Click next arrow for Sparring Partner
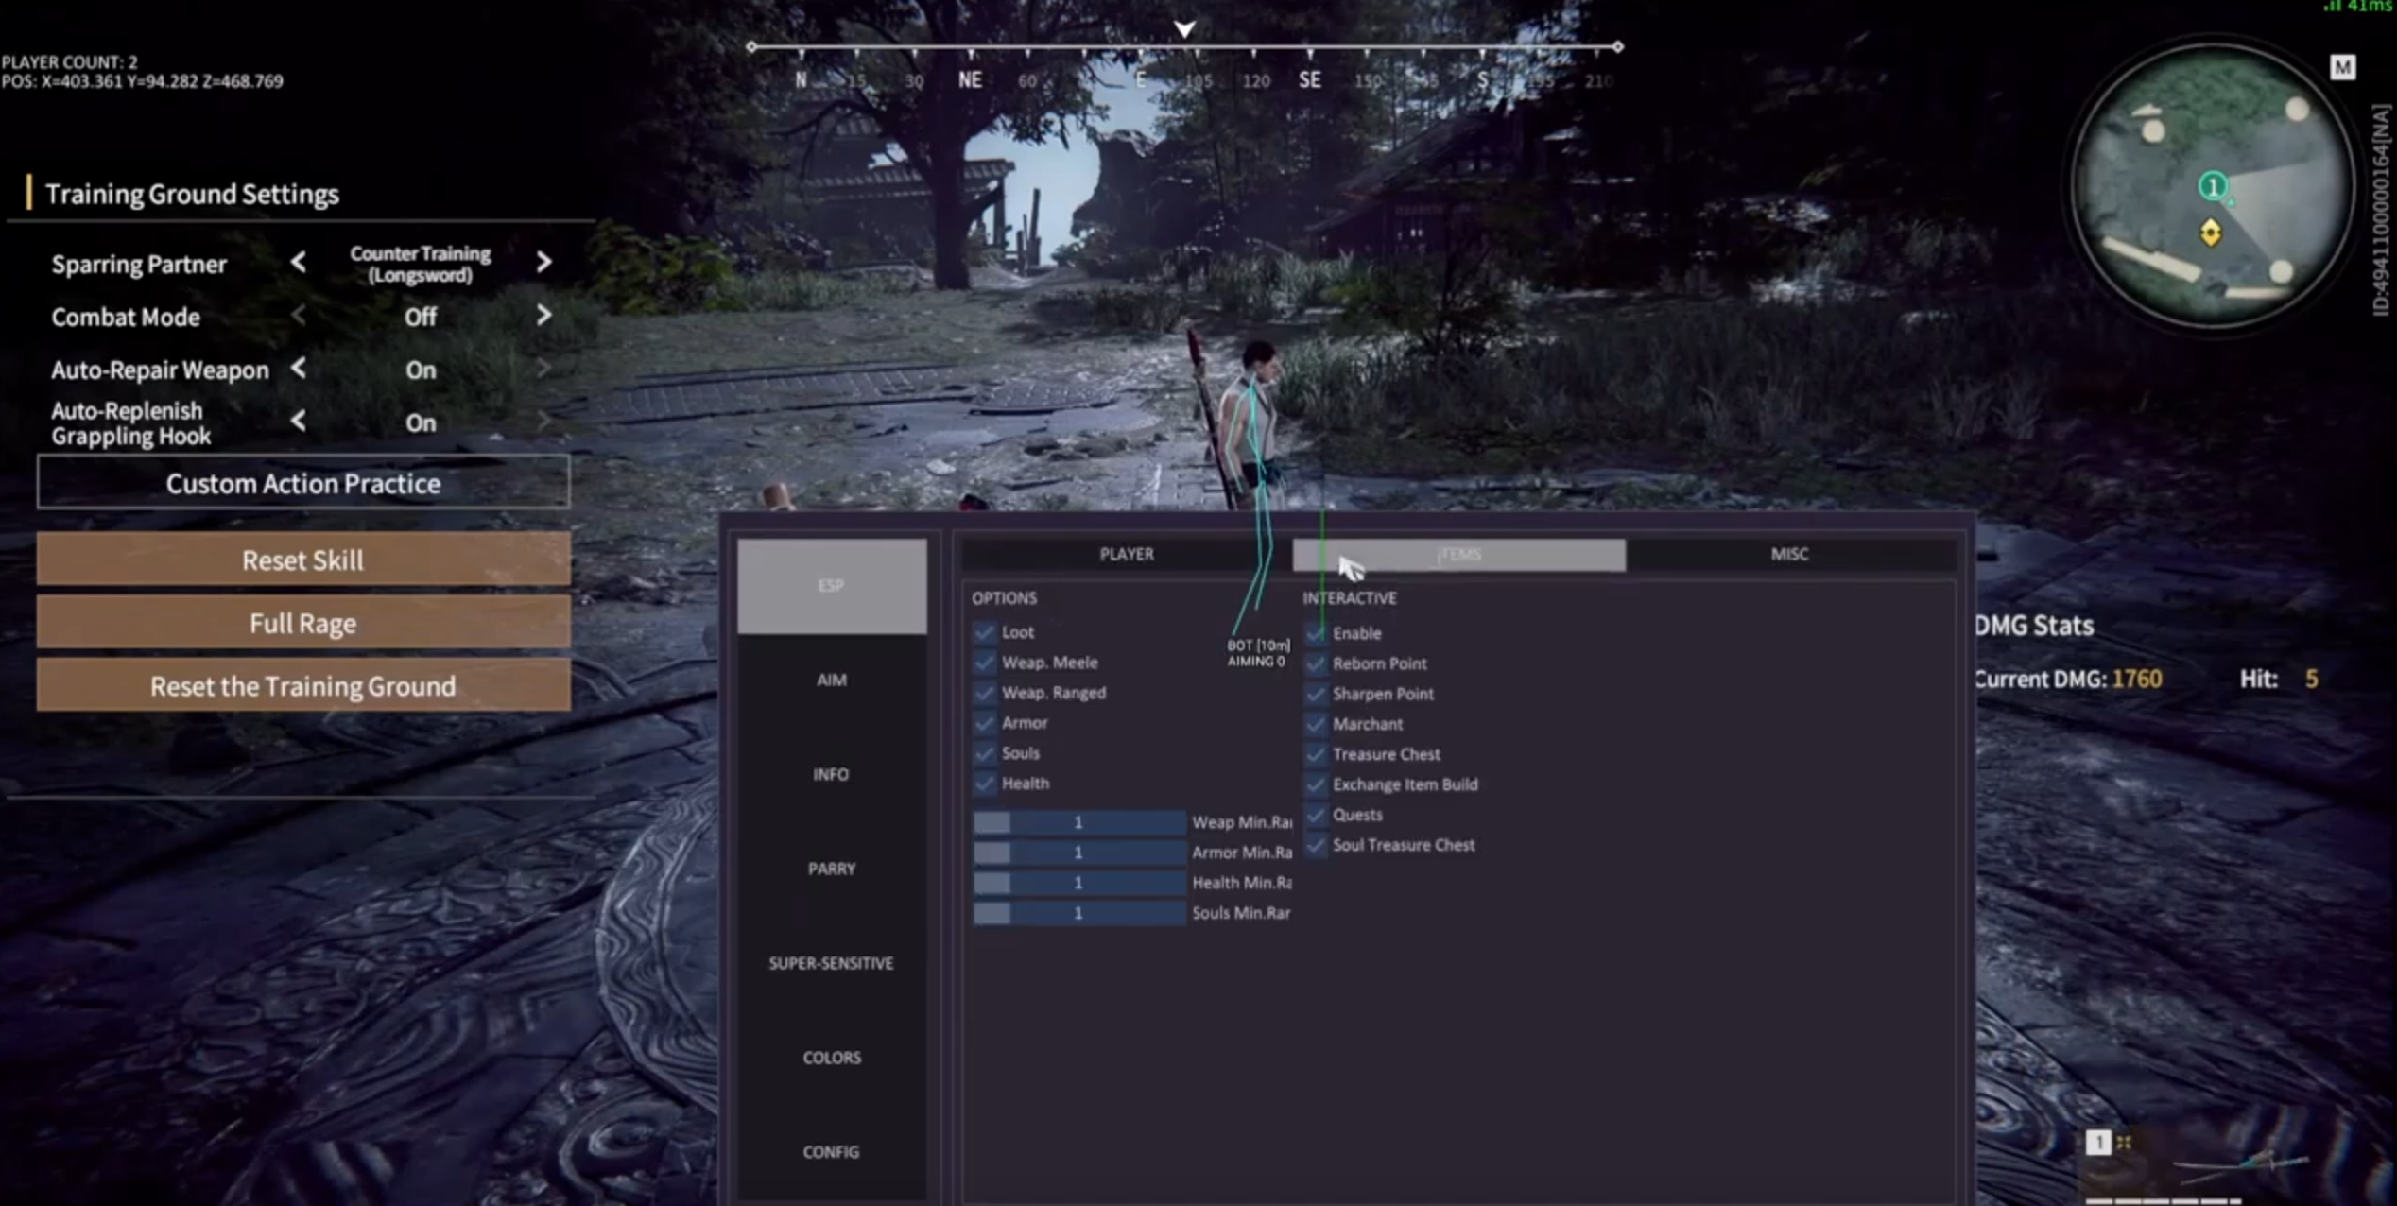The width and height of the screenshot is (2397, 1206). click(543, 262)
